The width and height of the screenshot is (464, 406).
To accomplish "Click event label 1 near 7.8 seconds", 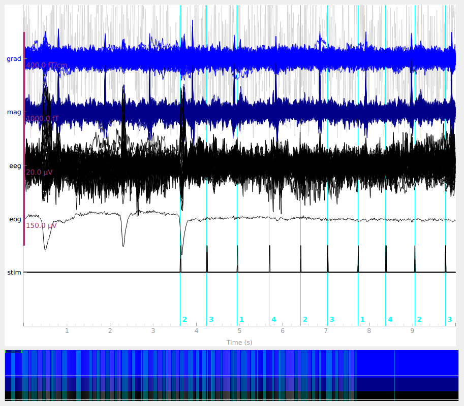I will (362, 319).
